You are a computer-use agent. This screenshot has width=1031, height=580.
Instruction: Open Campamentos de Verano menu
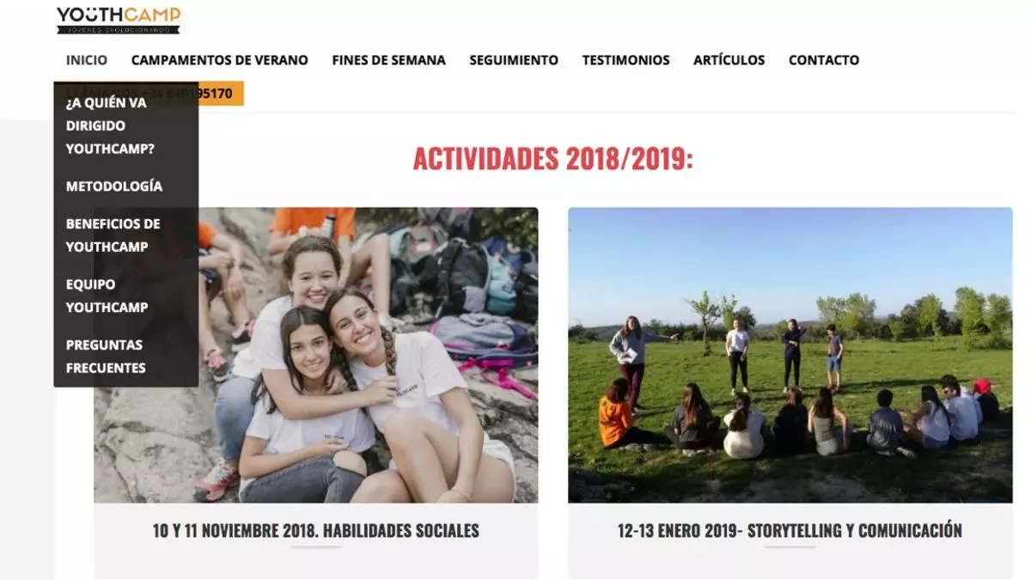(219, 60)
